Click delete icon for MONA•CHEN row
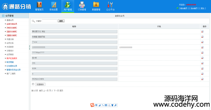 click(202, 79)
